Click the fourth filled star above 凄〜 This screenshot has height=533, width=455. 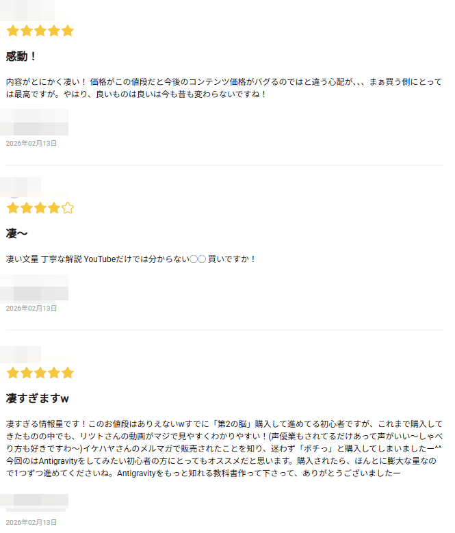click(54, 208)
